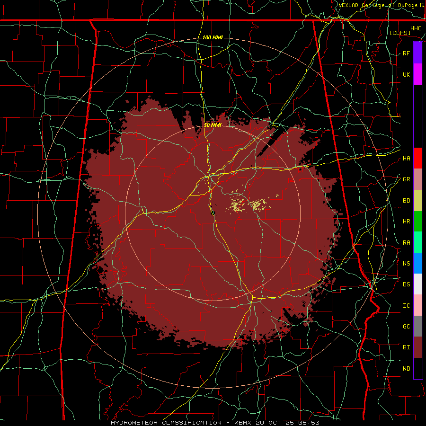Viewport: 426px width, 426px height.
Task: Click the HYDROMETEOR CLASSIFICATION title text
Action: tap(166, 423)
